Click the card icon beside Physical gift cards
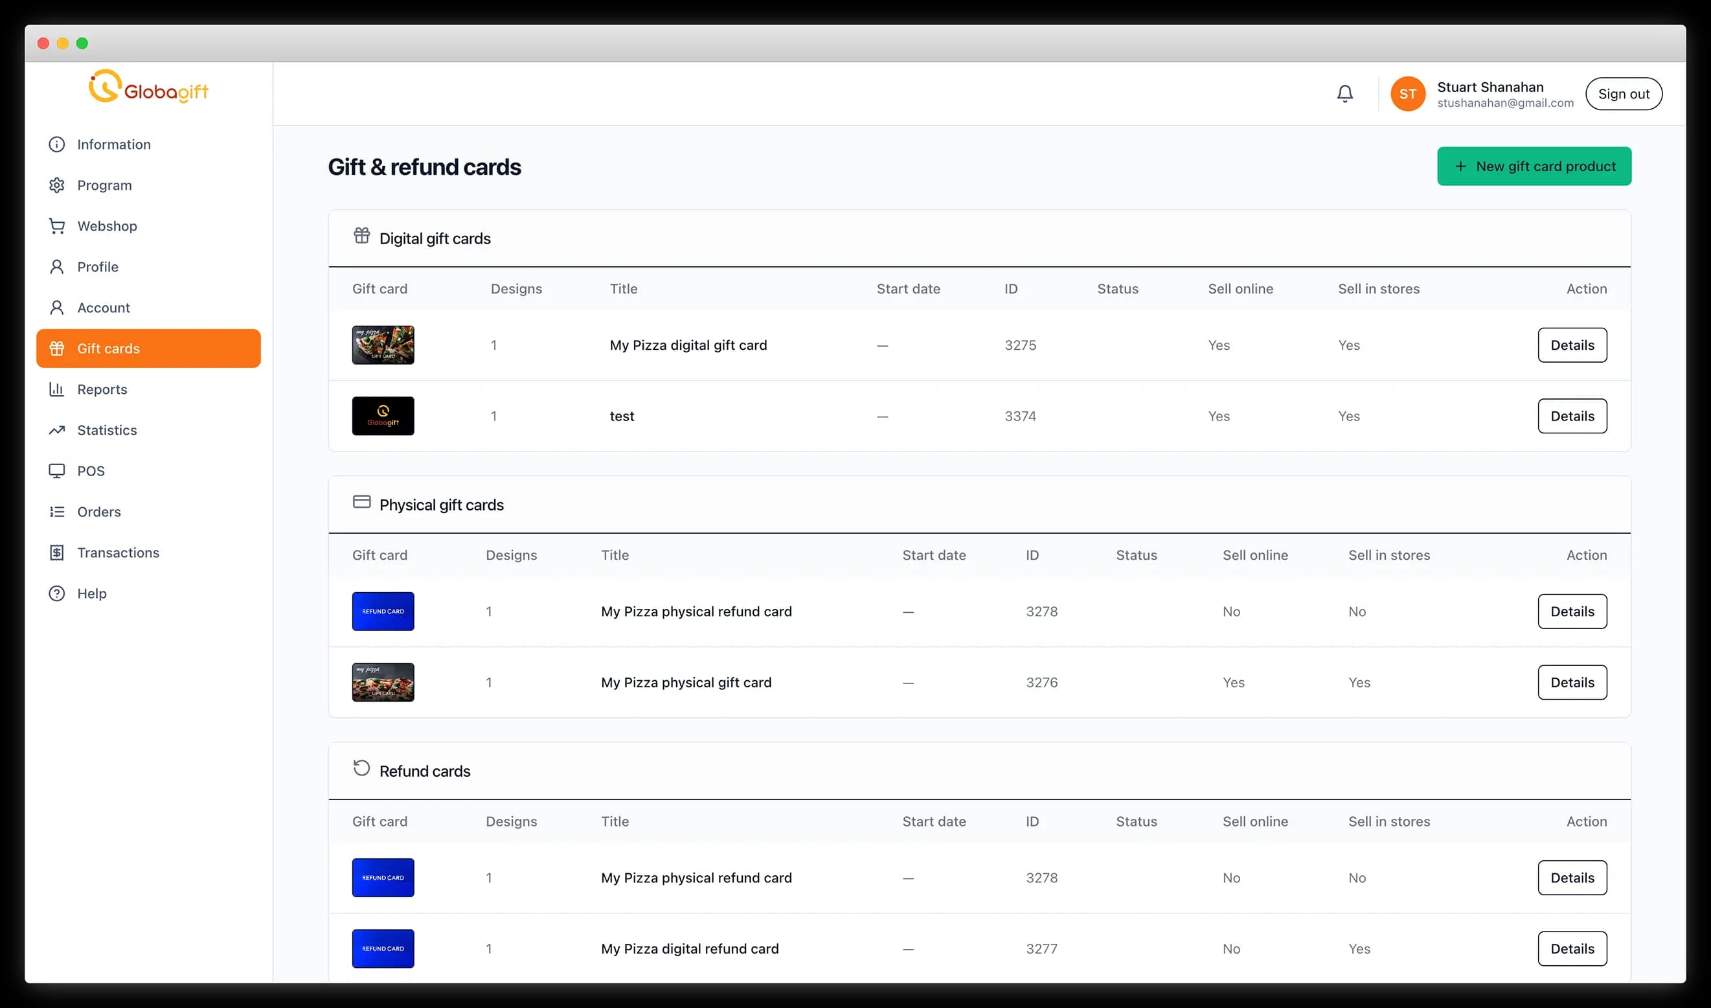 pos(362,501)
